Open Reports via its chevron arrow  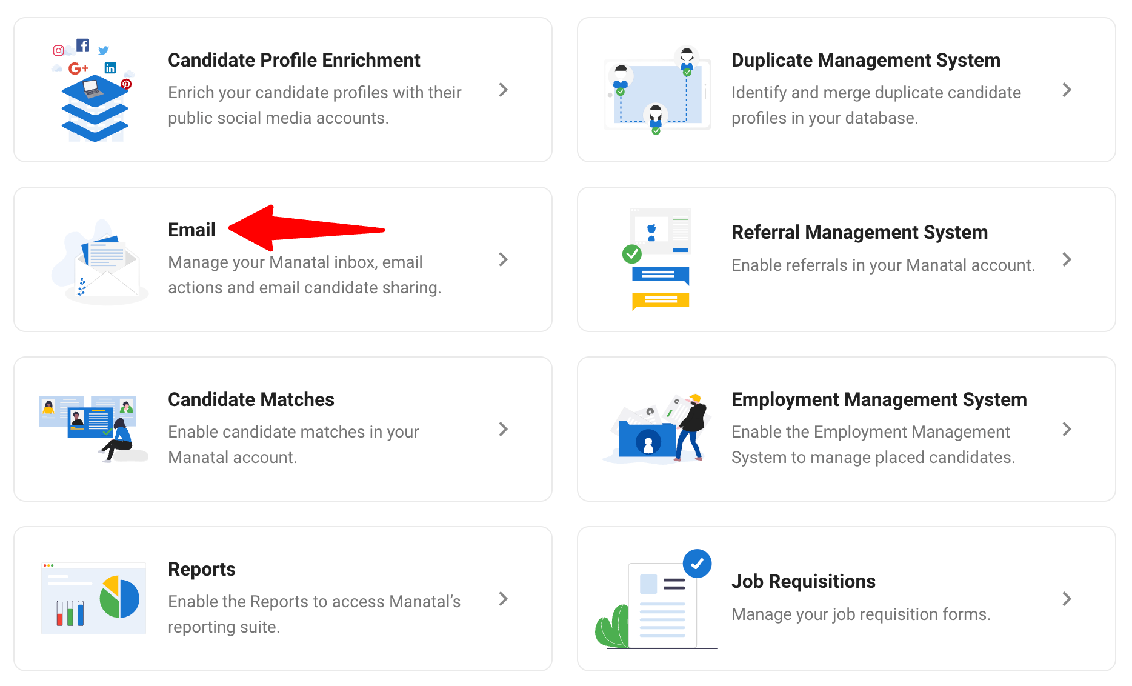[x=503, y=599]
